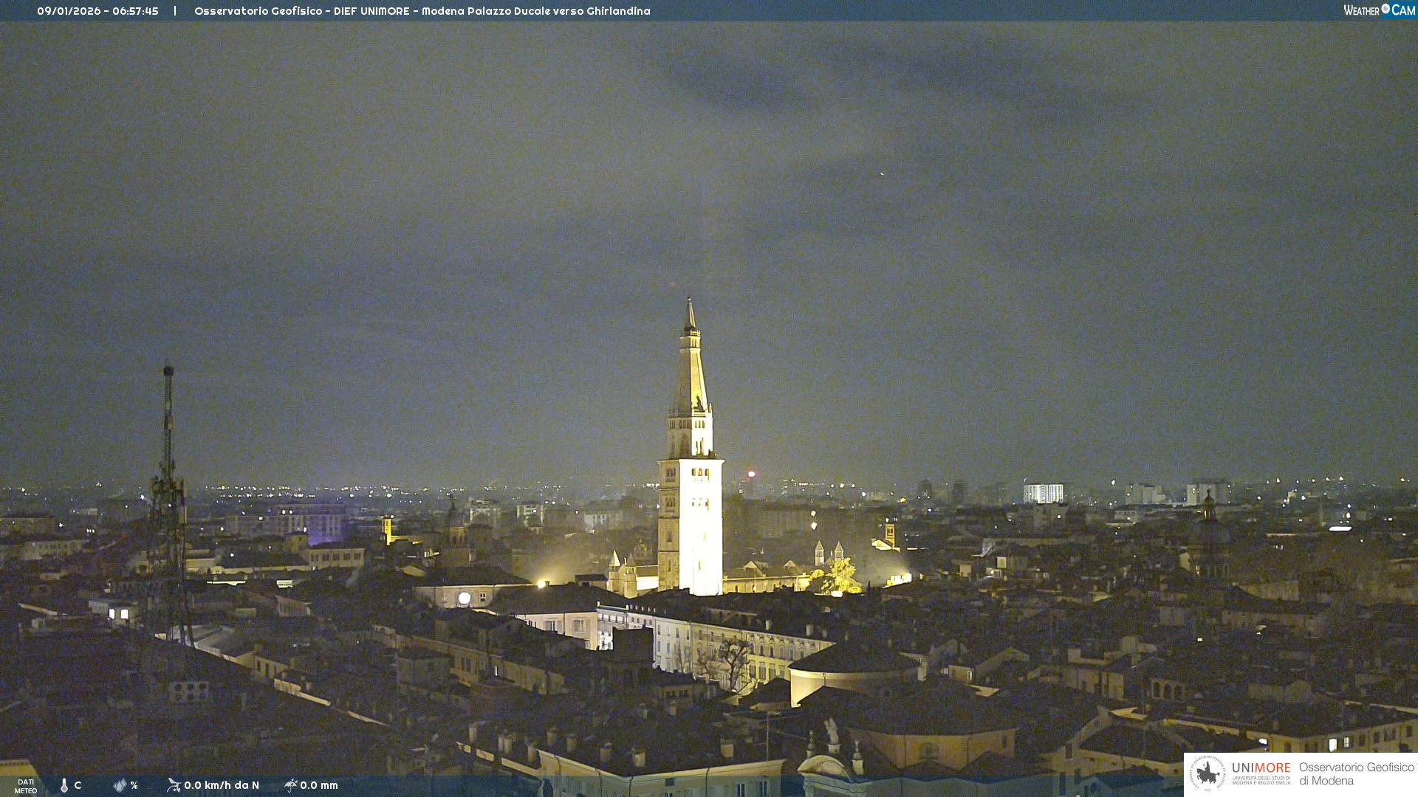
Task: Click the bright white high-rise building on horizon
Action: click(x=1043, y=493)
